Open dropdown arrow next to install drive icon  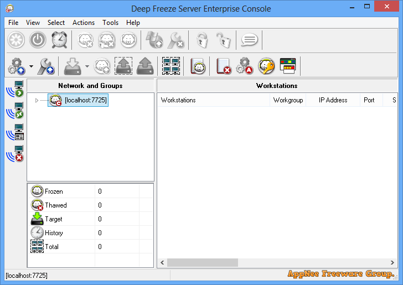tap(87, 66)
